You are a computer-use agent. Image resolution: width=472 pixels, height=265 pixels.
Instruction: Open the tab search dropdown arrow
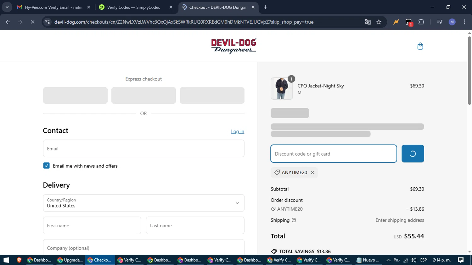[x=7, y=7]
